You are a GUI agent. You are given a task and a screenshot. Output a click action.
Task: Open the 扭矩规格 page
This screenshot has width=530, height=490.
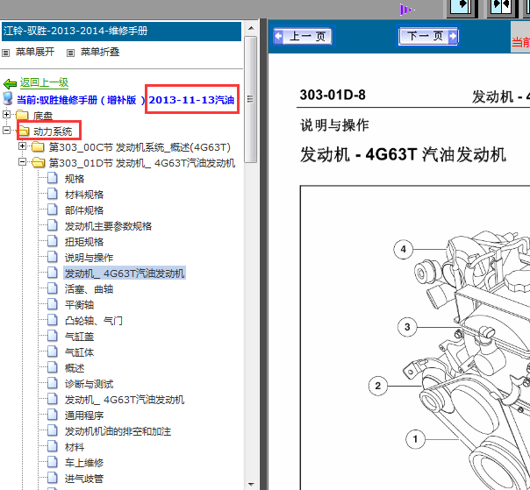tap(84, 242)
